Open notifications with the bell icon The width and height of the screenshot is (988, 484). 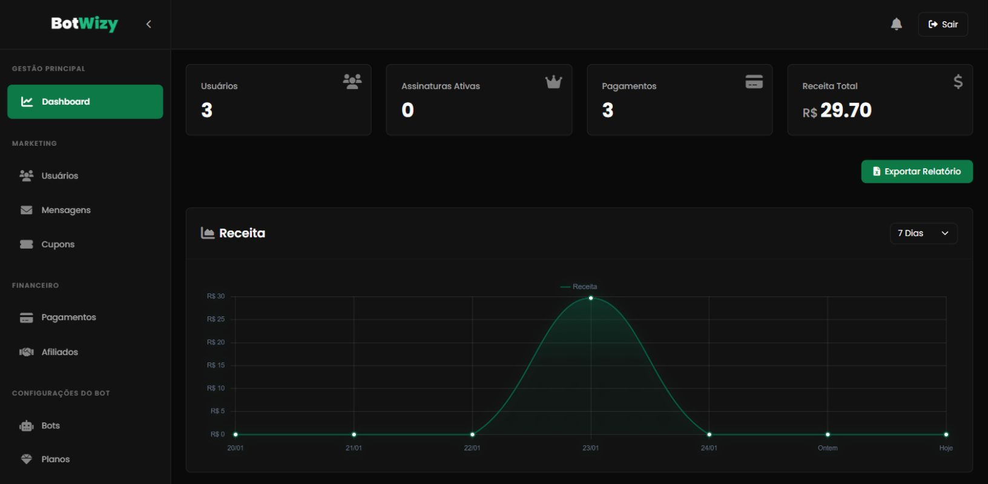(897, 24)
